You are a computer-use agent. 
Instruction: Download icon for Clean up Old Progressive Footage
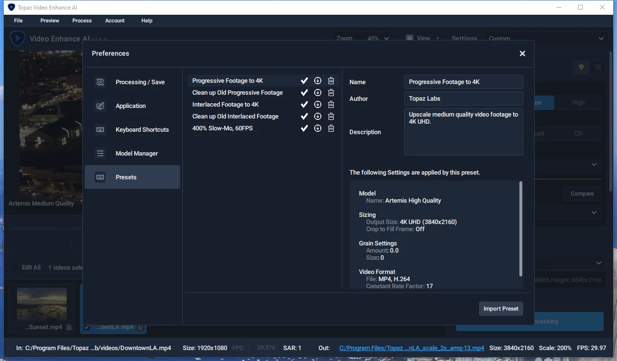(x=318, y=93)
